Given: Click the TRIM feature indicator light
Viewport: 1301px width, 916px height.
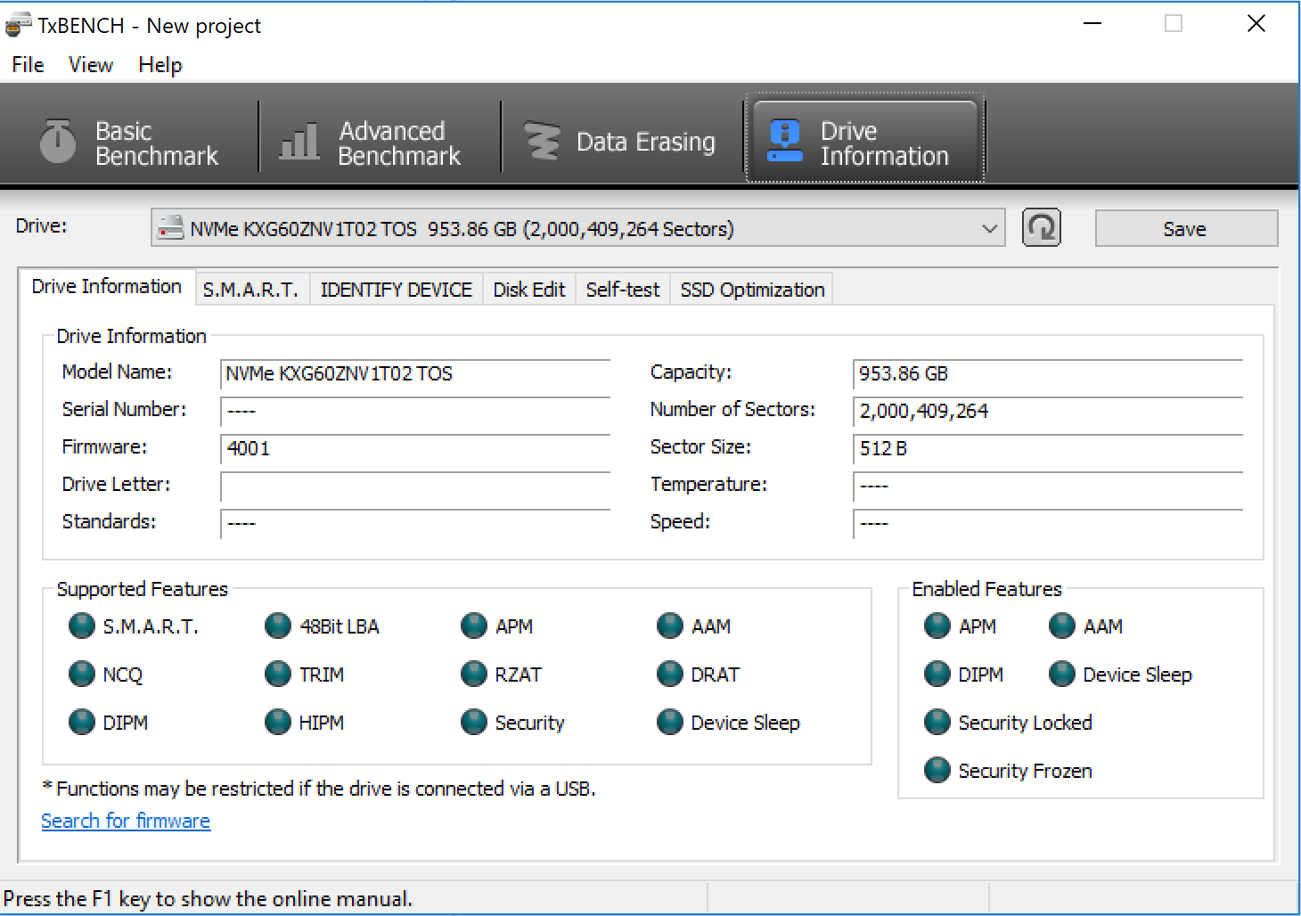Looking at the screenshot, I should (278, 674).
